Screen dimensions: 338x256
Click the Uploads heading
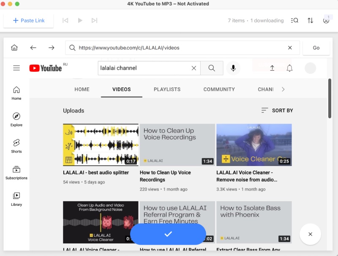pyautogui.click(x=74, y=111)
